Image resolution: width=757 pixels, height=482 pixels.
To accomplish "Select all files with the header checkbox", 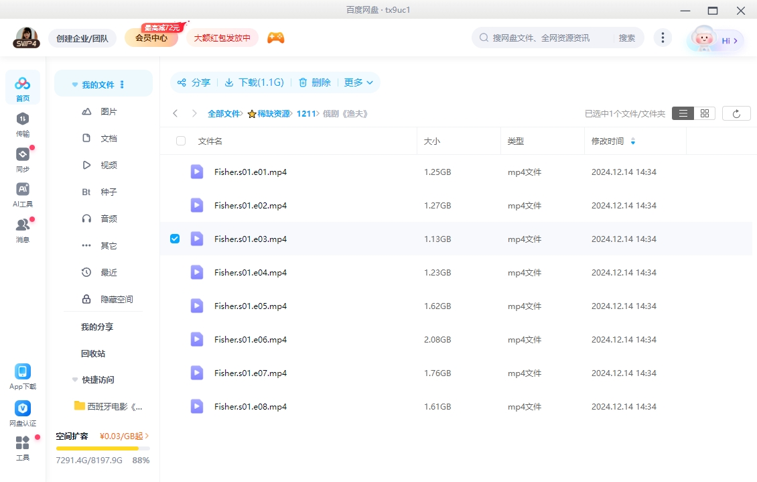I will 180,141.
